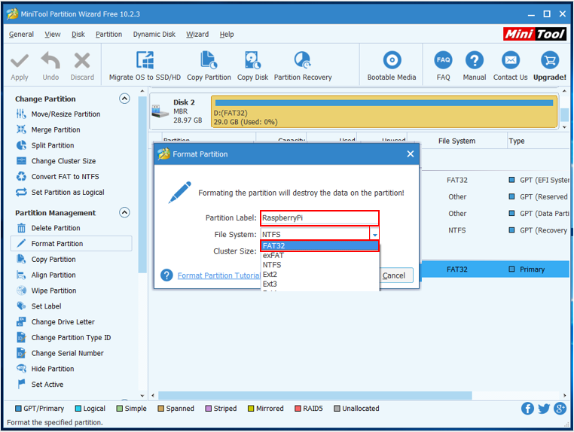Open the Dynamic Disk menu
Image resolution: width=574 pixels, height=432 pixels.
pyautogui.click(x=154, y=35)
